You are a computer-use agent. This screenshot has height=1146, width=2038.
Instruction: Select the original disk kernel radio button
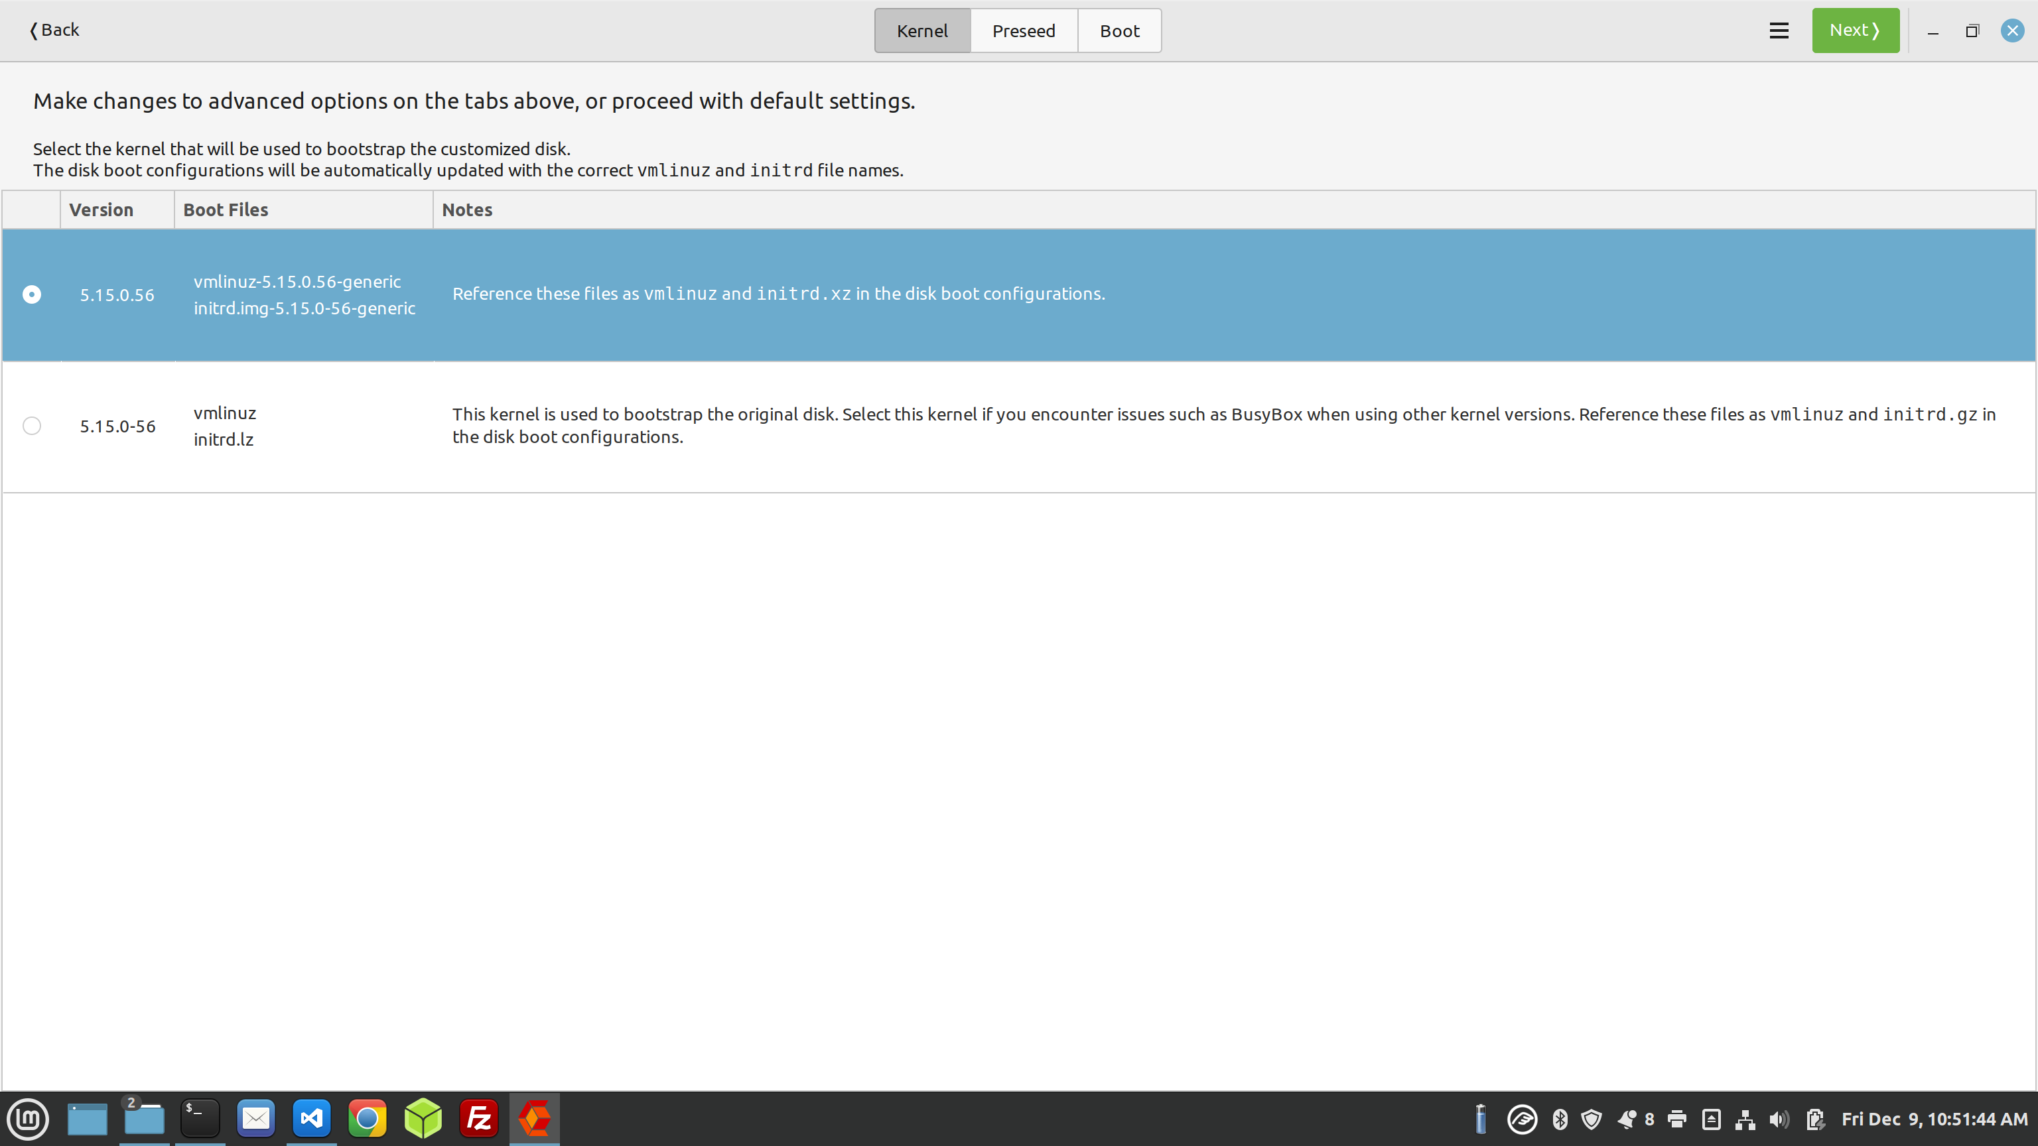(32, 426)
